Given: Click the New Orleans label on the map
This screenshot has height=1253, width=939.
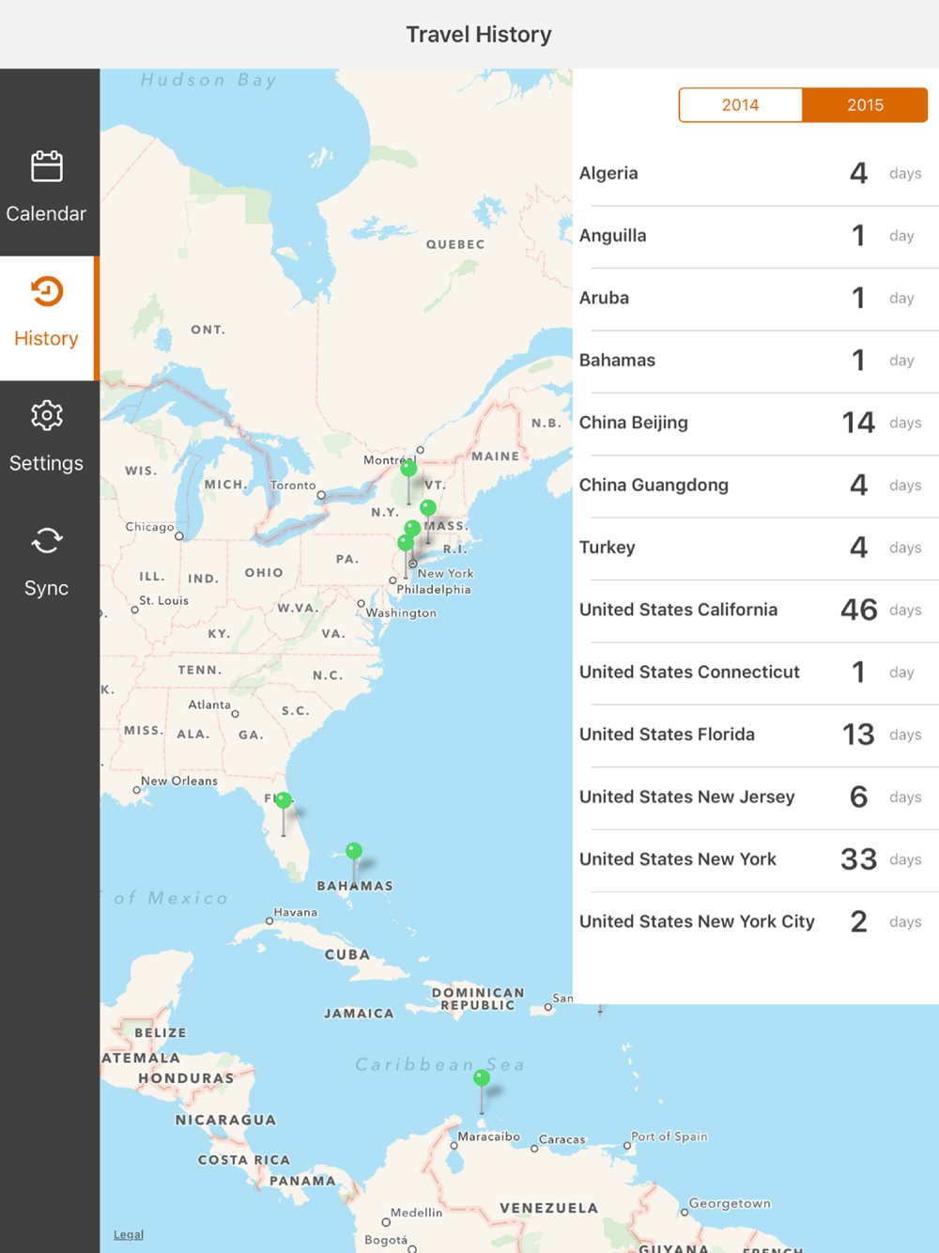Looking at the screenshot, I should tap(179, 781).
